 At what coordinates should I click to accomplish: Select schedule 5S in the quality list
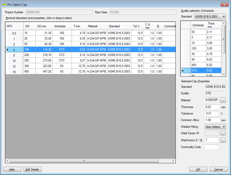198,32
